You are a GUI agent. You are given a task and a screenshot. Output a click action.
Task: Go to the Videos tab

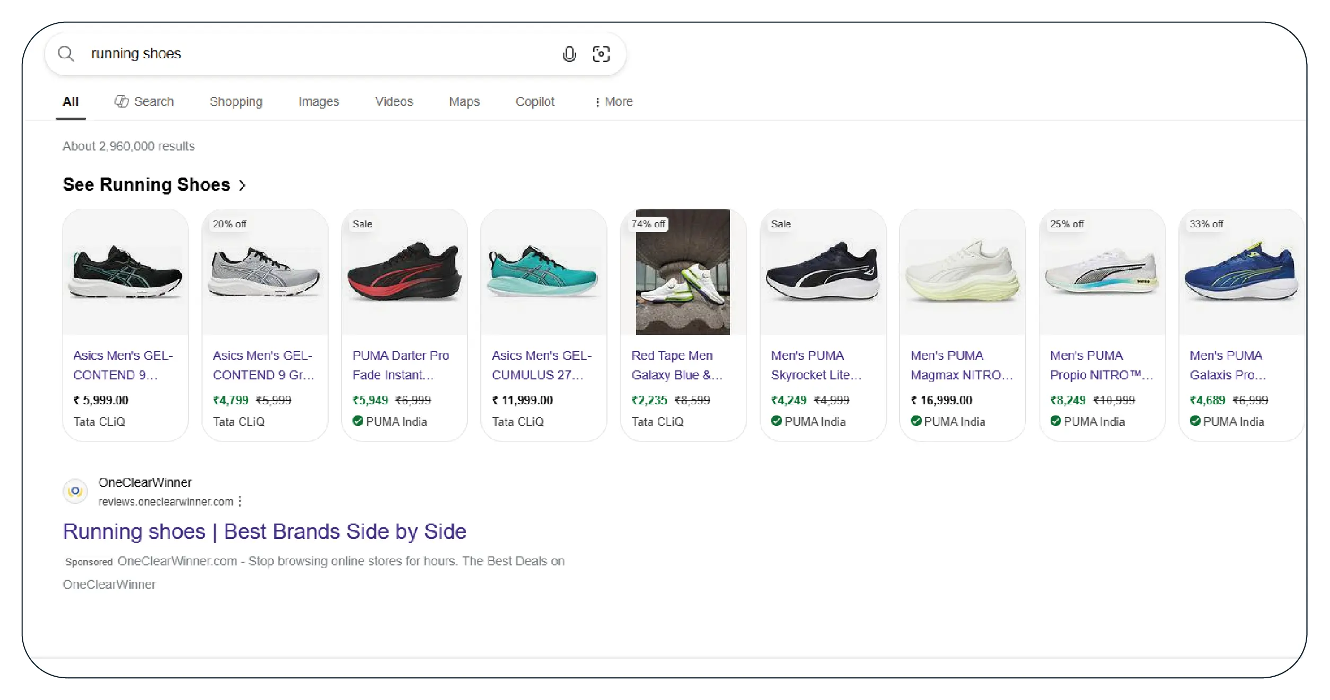point(393,102)
